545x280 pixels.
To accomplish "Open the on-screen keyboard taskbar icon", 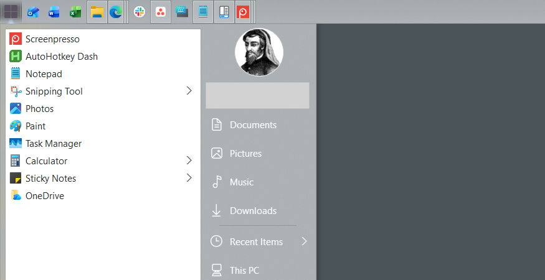I will [182, 12].
